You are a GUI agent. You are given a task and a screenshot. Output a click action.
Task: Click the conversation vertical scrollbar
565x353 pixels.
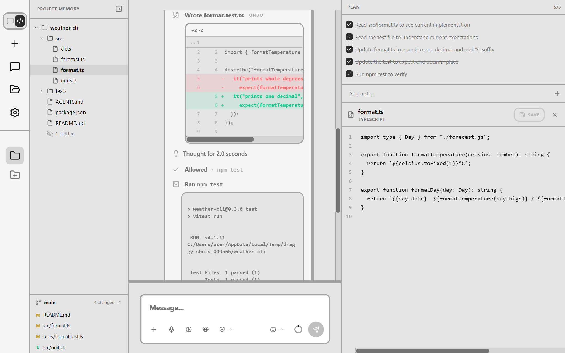(x=338, y=170)
